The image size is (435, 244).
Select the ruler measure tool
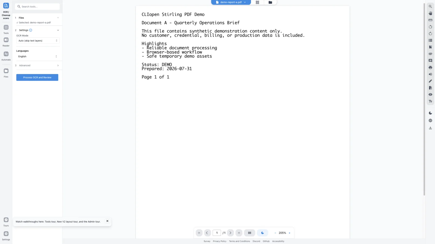[x=430, y=20]
